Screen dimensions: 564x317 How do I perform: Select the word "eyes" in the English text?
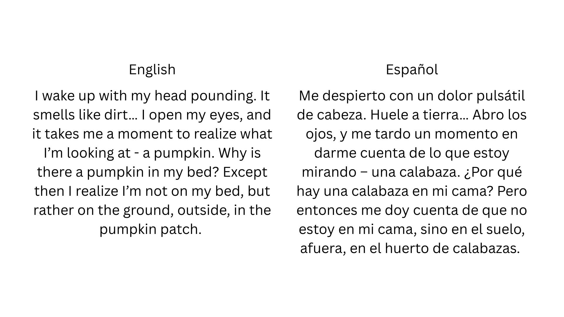(x=226, y=115)
